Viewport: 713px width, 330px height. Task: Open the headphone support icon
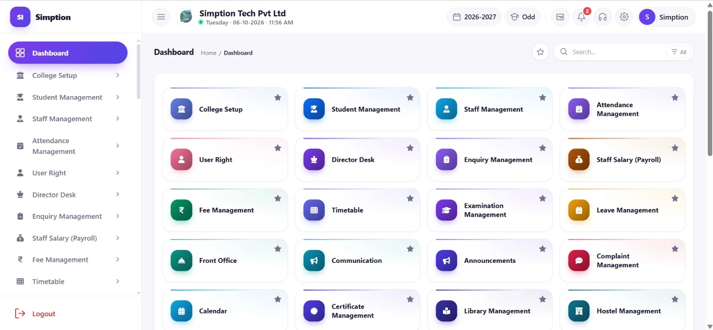click(x=602, y=17)
